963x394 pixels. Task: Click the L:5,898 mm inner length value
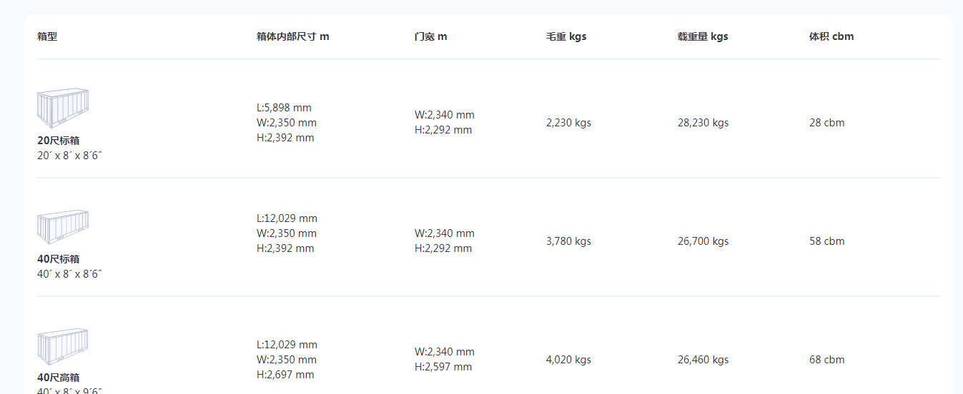284,108
